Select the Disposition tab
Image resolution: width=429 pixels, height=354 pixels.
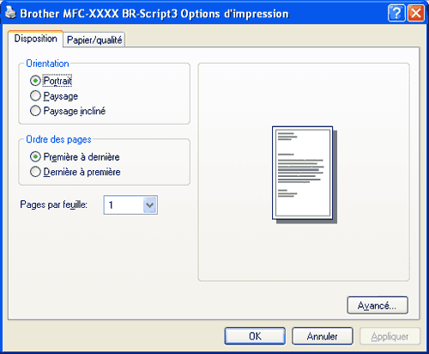tap(35, 39)
